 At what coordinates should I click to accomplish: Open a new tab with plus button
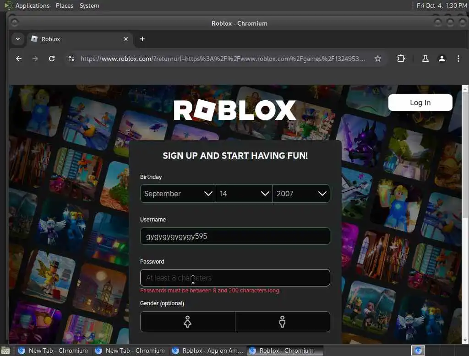[142, 39]
